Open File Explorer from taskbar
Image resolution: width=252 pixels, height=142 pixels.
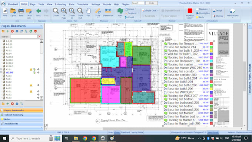[x=76, y=138]
